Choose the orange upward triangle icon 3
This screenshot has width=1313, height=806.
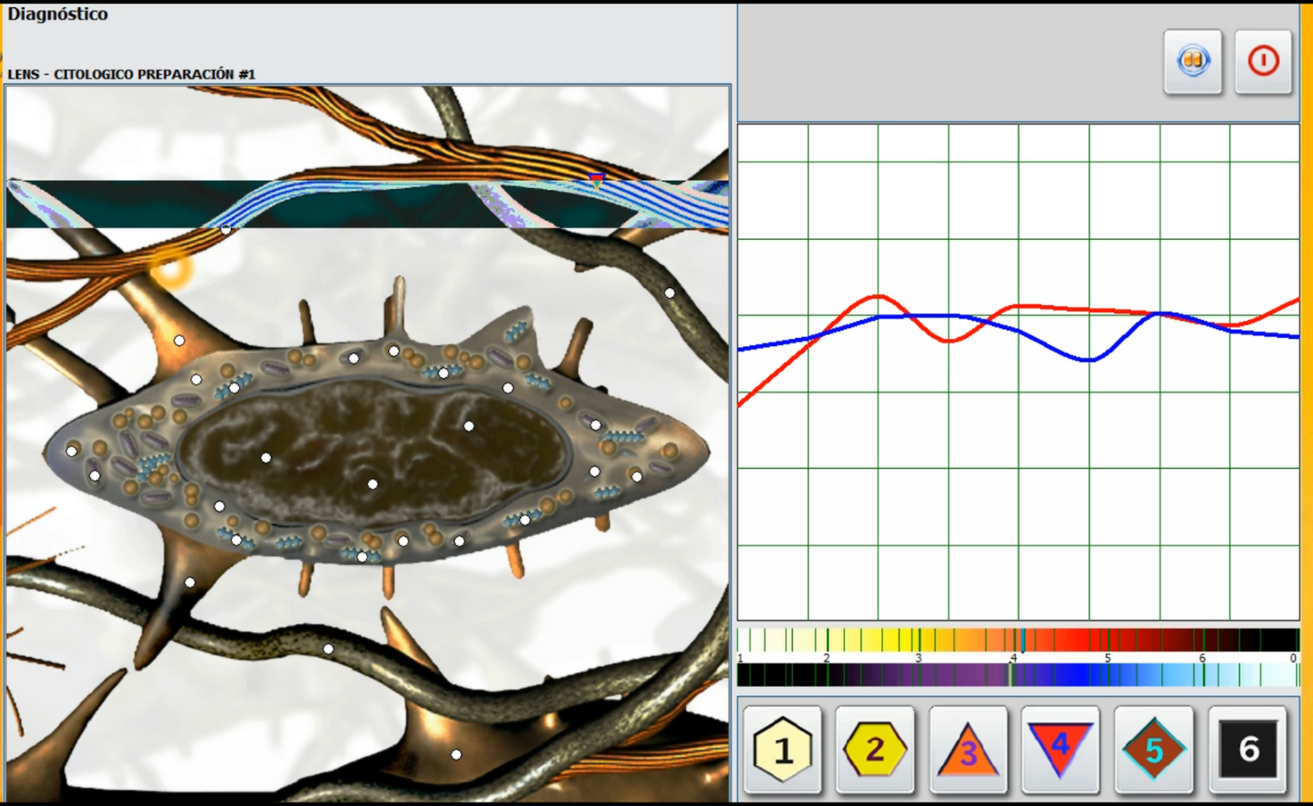[968, 751]
